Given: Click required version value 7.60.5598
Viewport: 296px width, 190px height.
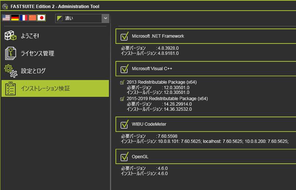Looking at the screenshot, I should click(167, 136).
